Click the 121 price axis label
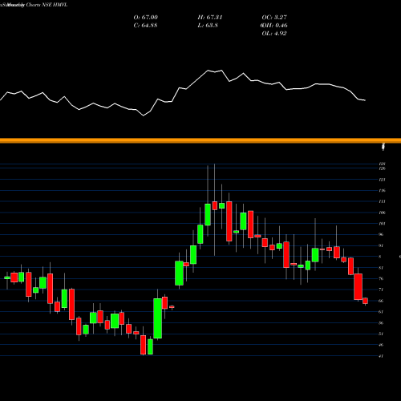This screenshot has height=401, width=401. click(x=383, y=180)
